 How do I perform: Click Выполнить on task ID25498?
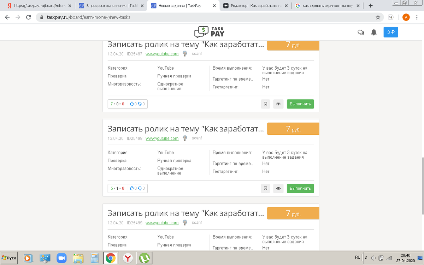(300, 188)
